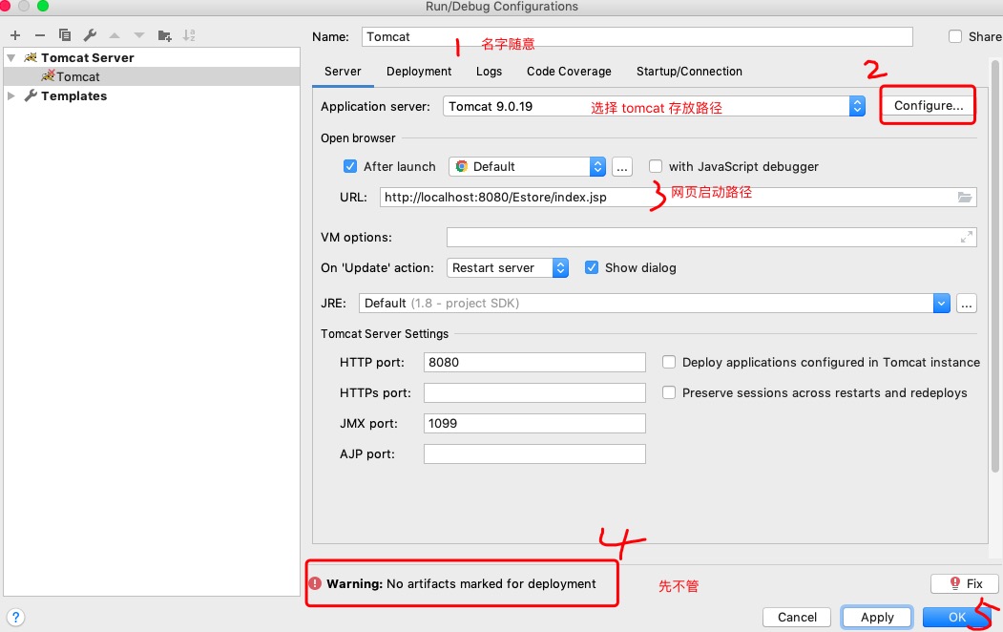Switch to the Deployment tab
Viewport: 1003px width, 632px height.
(419, 72)
